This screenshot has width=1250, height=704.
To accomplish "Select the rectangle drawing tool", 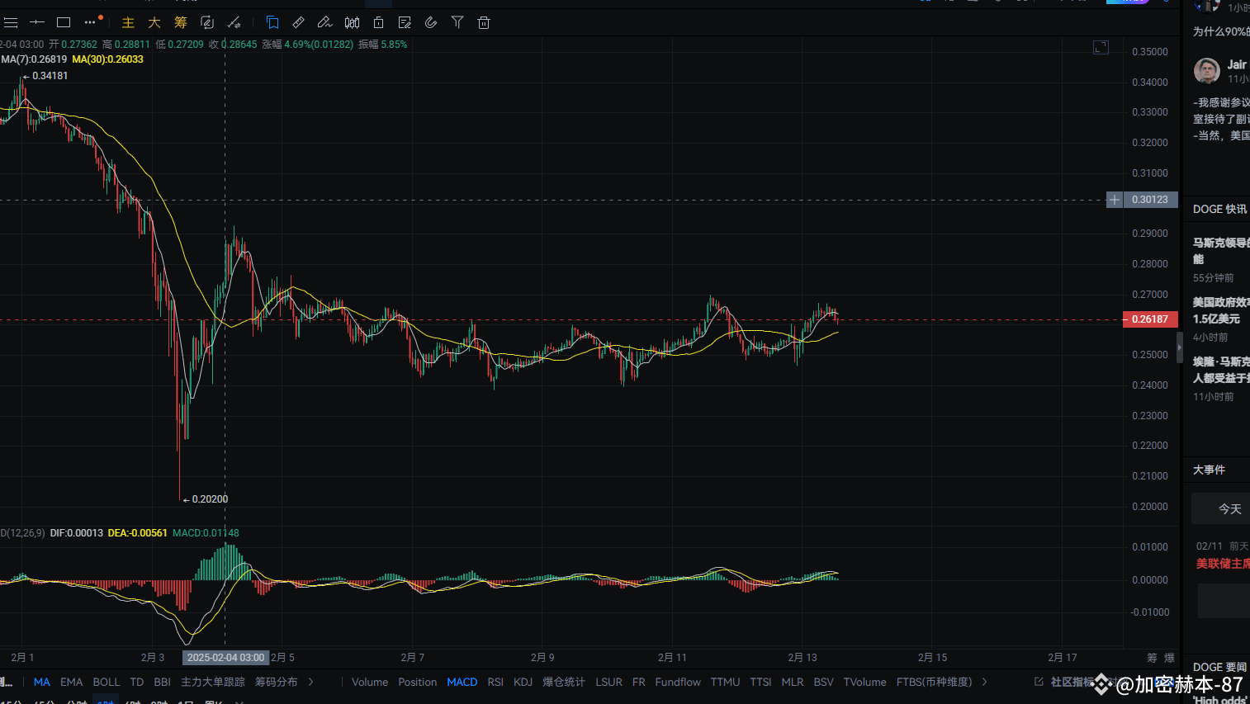I will click(x=63, y=22).
